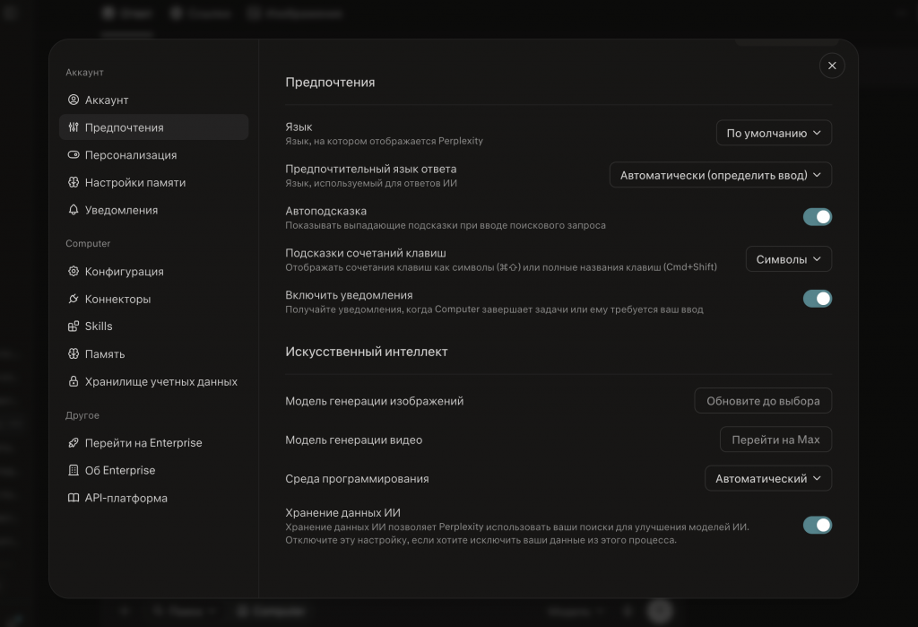Click the Подсказки сочетаний клавиш label

[x=366, y=253]
